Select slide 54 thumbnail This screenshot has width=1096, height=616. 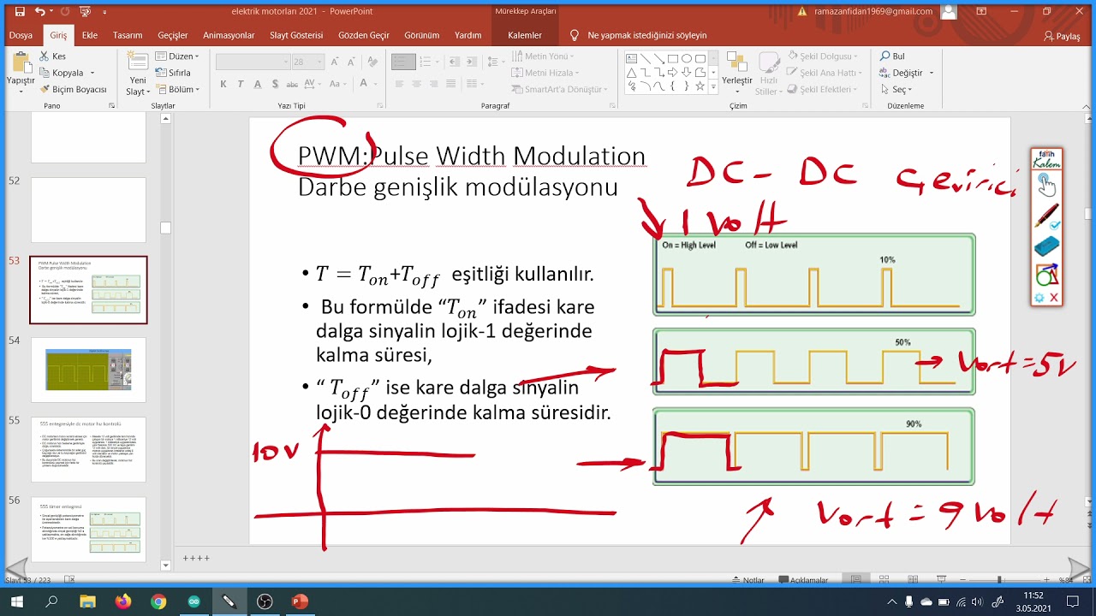tap(88, 370)
